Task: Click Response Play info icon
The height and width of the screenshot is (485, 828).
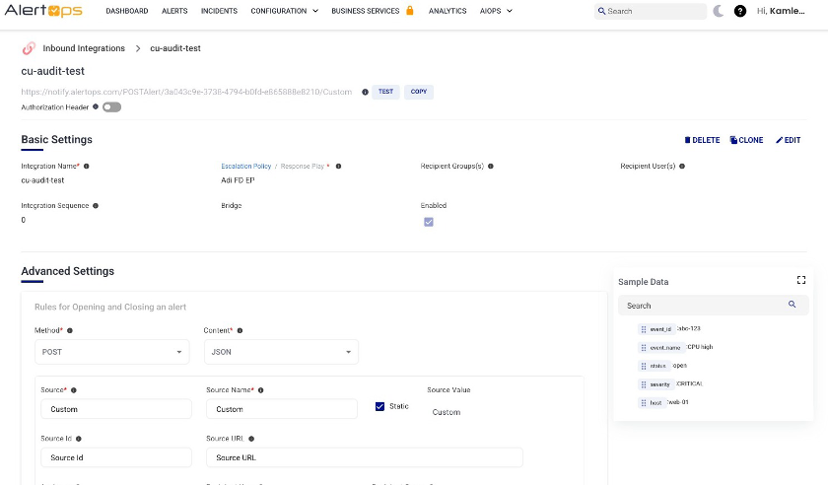Action: pos(338,166)
